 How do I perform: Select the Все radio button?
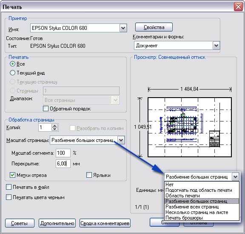coord(12,64)
